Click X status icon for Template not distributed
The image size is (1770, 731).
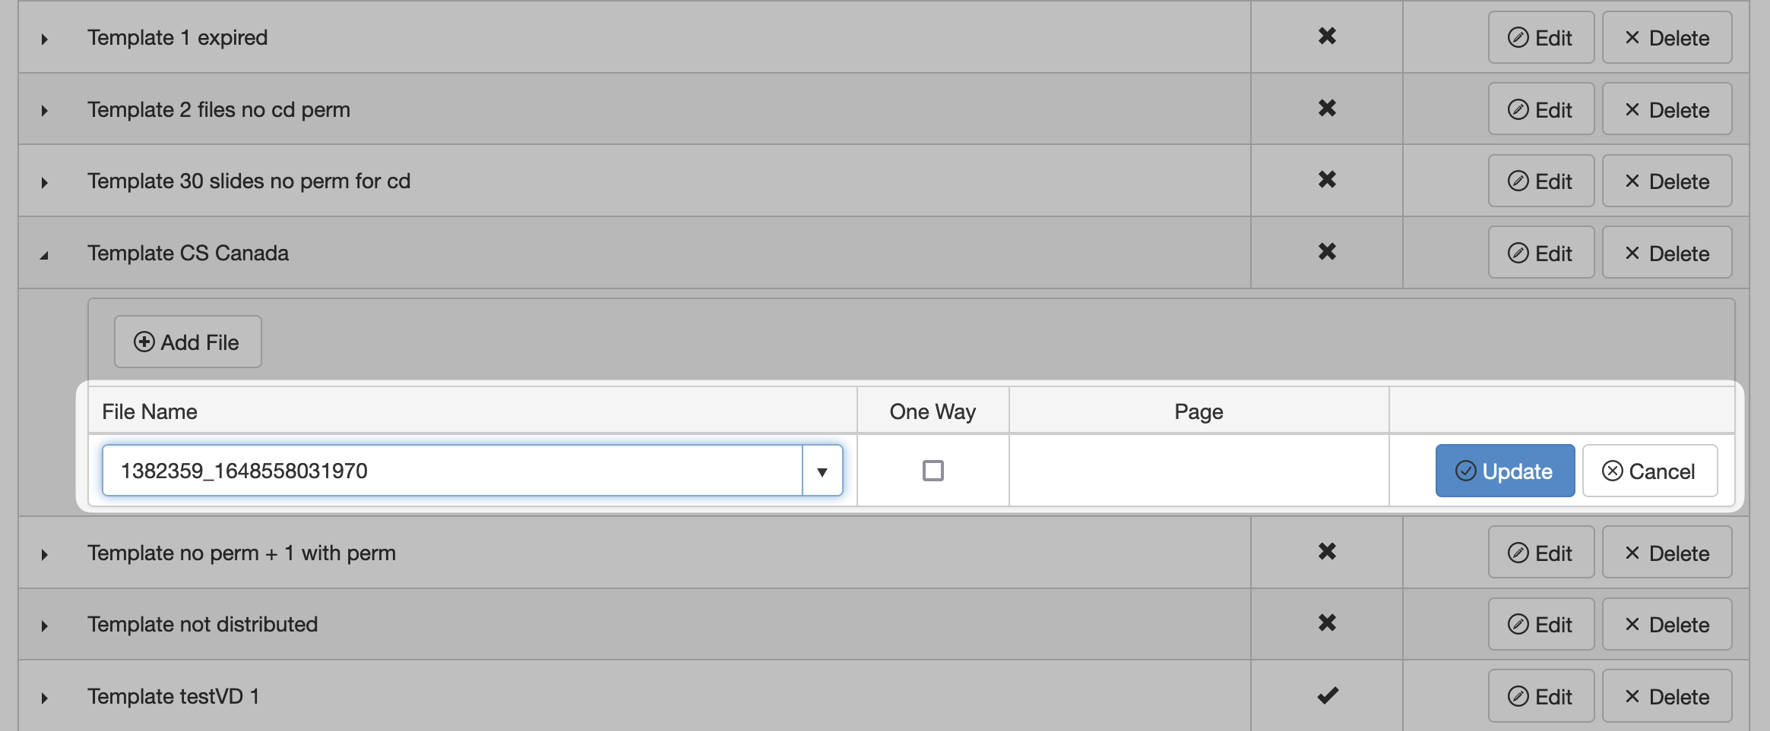click(1327, 623)
